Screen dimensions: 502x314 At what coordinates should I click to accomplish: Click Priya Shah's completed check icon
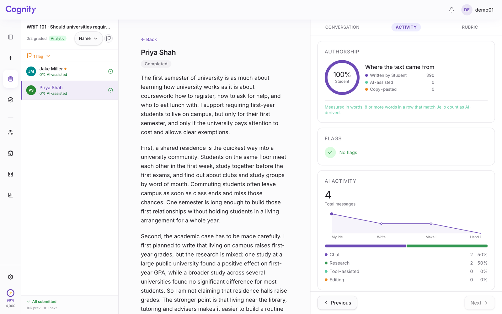[x=110, y=90]
